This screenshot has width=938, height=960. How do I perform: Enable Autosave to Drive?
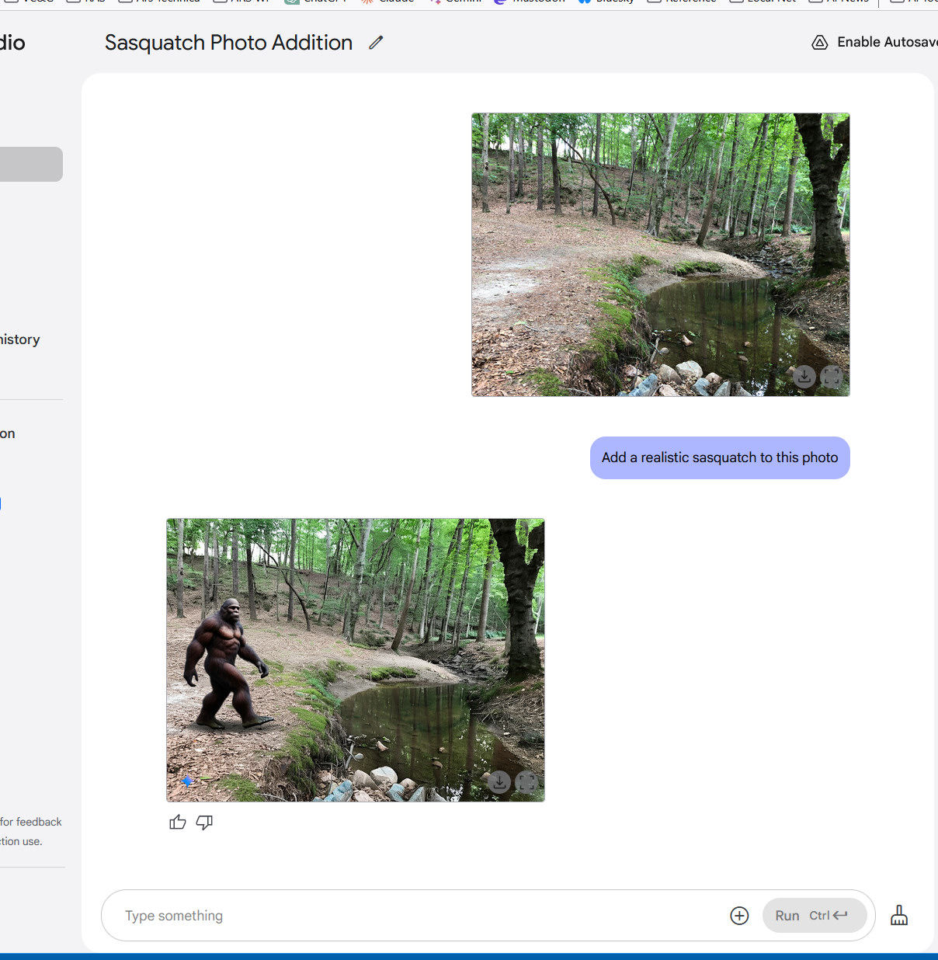coord(874,43)
